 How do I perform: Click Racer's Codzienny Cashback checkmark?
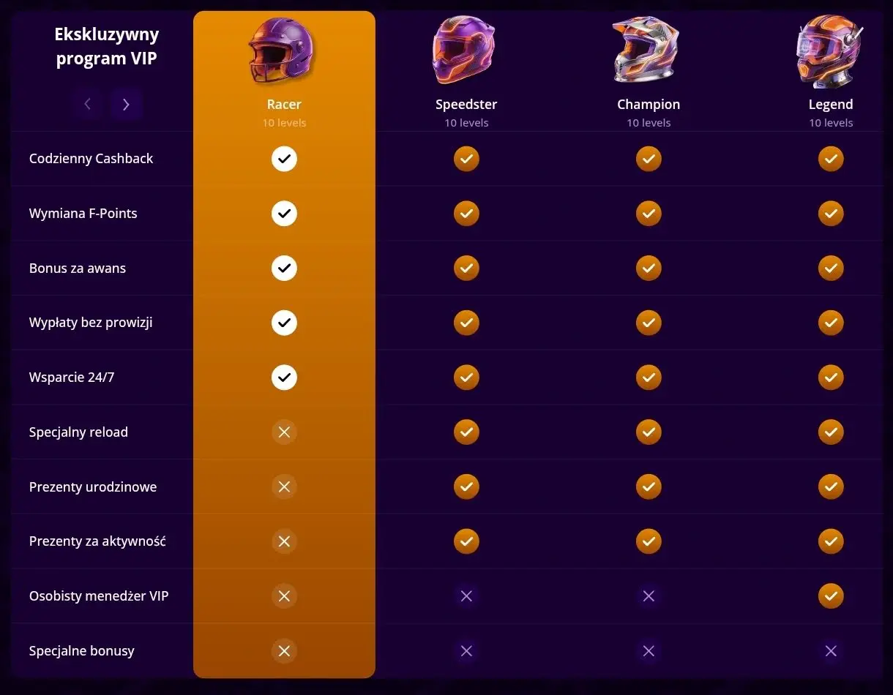click(284, 159)
